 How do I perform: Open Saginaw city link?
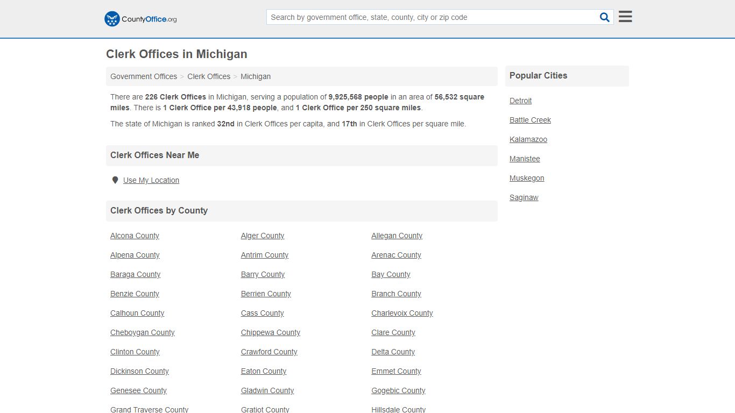pos(524,197)
